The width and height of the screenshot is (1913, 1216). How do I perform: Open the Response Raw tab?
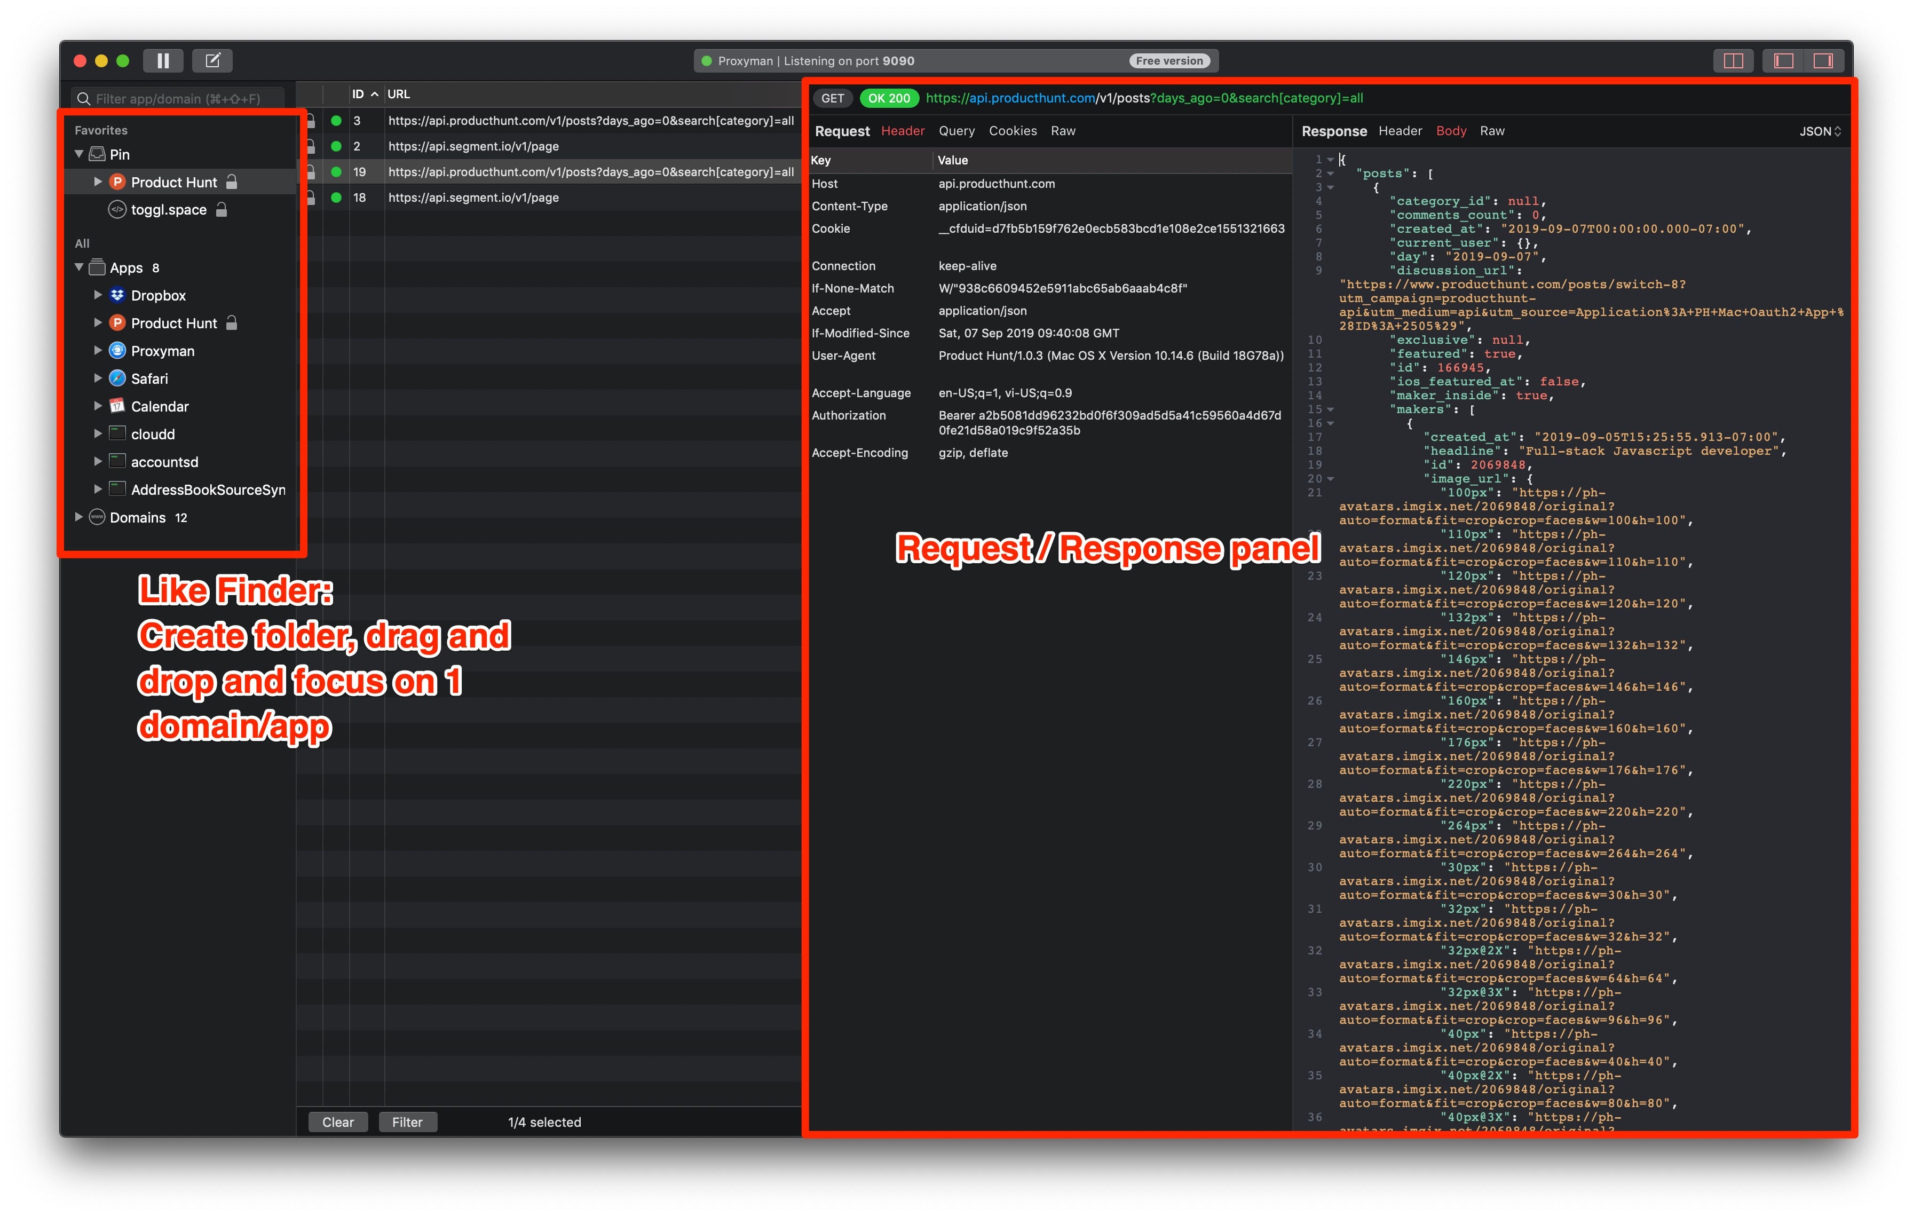(x=1492, y=131)
